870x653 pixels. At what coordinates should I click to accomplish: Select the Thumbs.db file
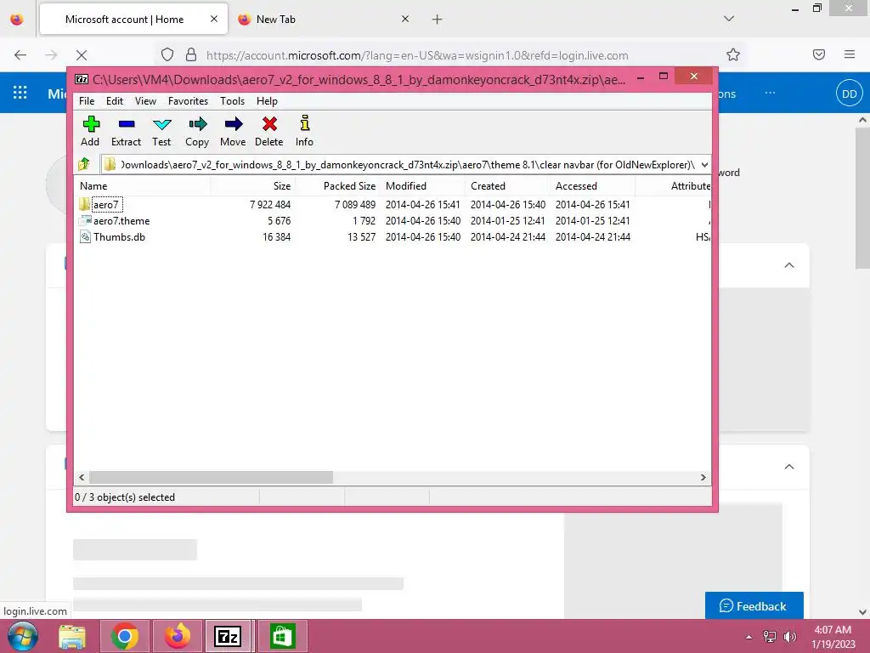(393, 237)
